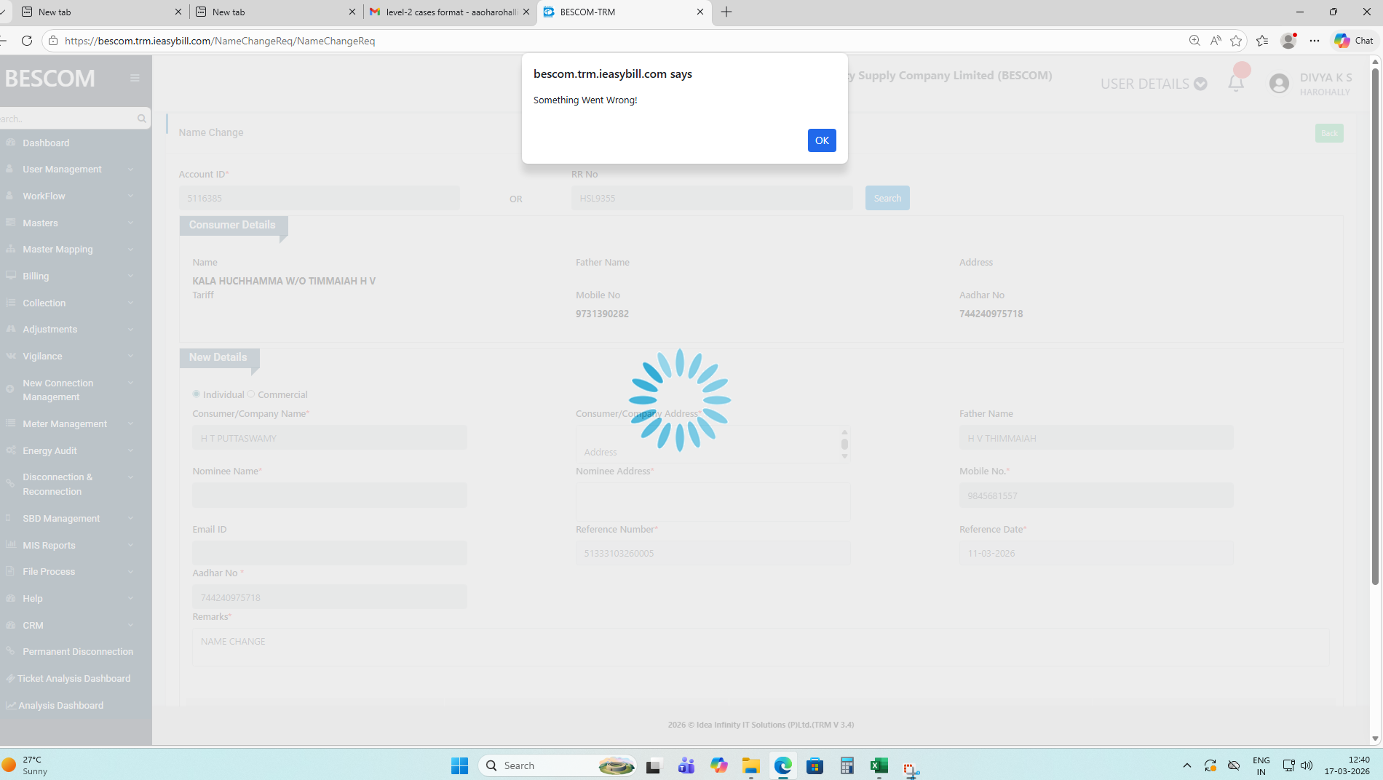Open File Explorer from taskbar
1383x780 pixels.
[x=750, y=765]
